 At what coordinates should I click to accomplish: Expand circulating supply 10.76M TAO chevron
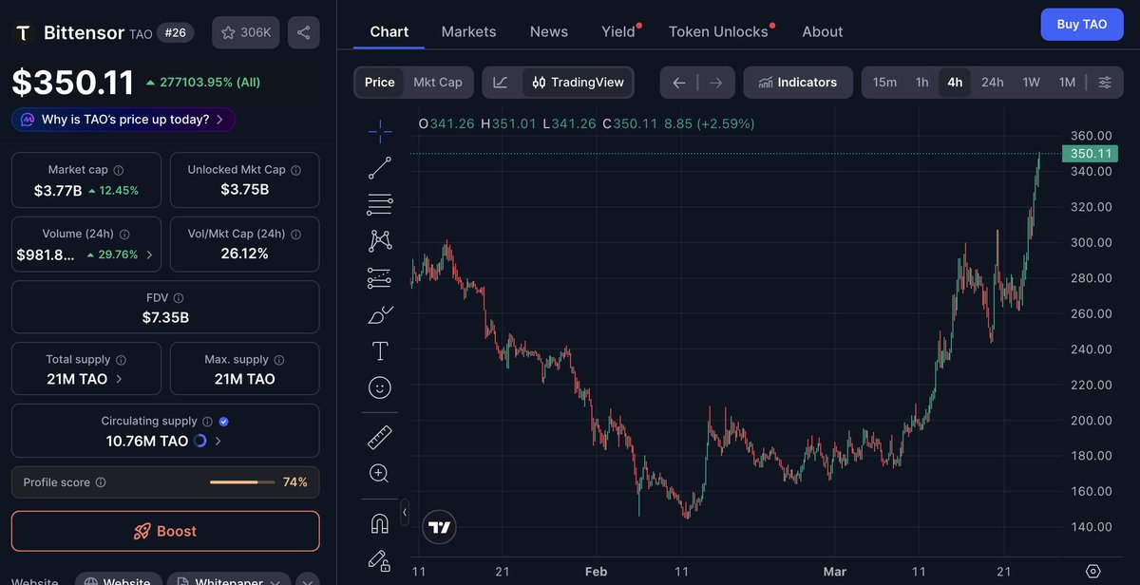tap(218, 442)
